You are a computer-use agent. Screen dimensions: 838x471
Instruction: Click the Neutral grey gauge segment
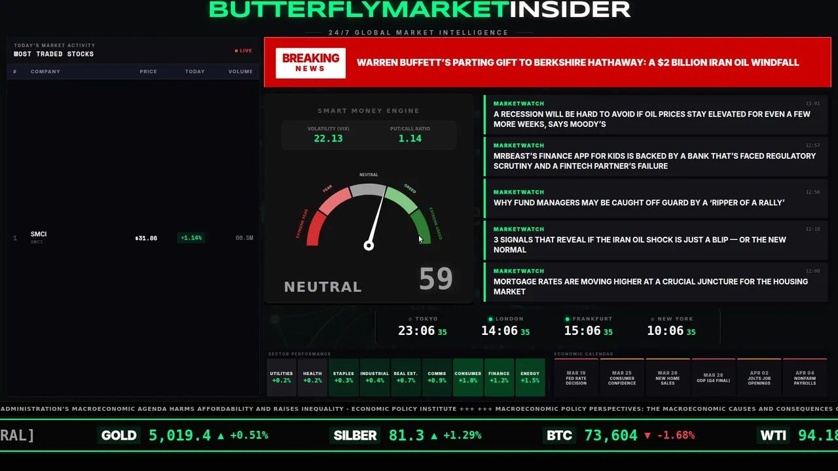tap(369, 190)
